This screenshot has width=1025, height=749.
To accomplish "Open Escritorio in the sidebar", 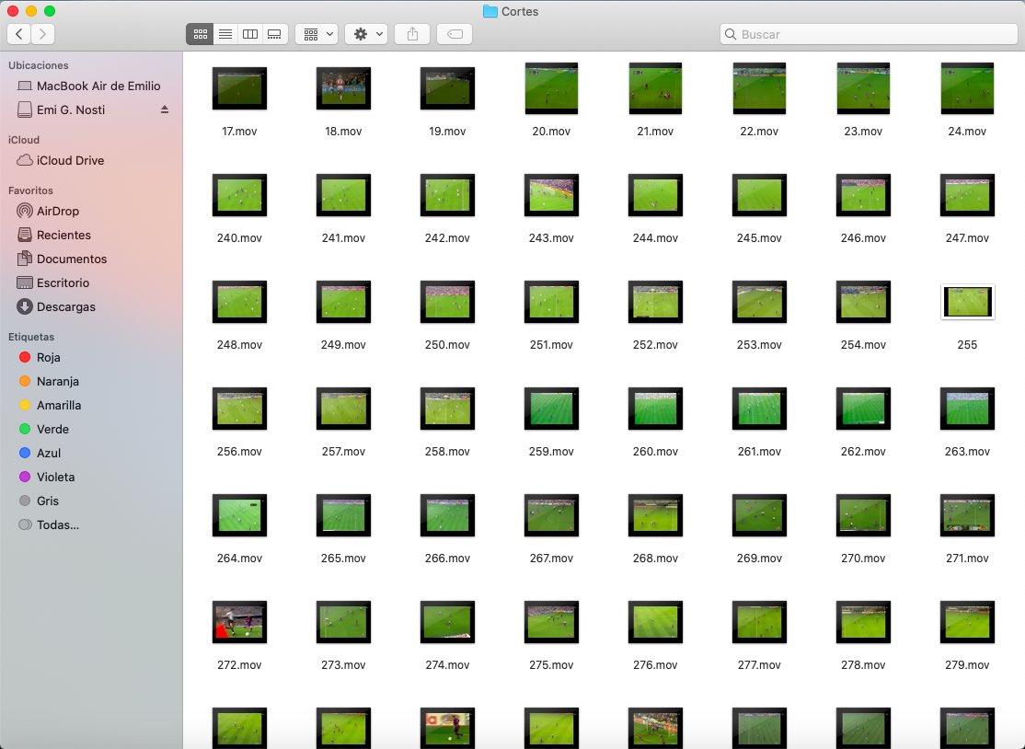I will click(91, 282).
